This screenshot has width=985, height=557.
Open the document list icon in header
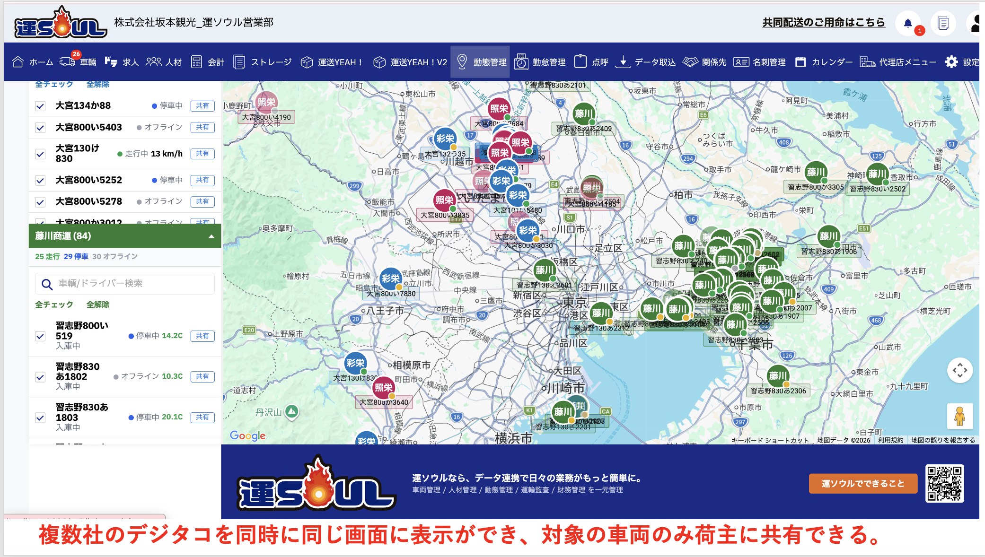(x=943, y=23)
